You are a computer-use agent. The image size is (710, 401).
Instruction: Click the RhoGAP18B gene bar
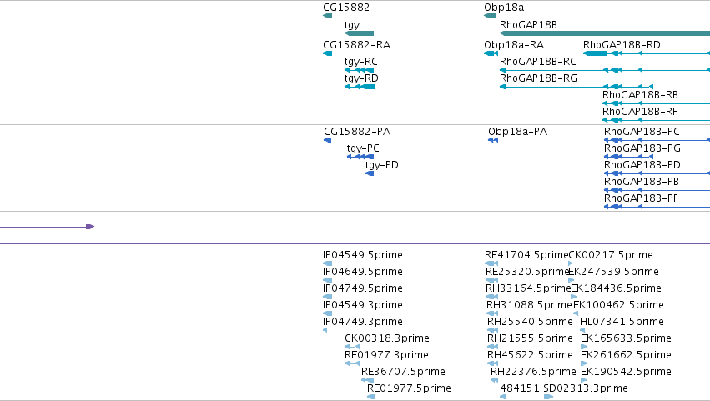tap(605, 33)
